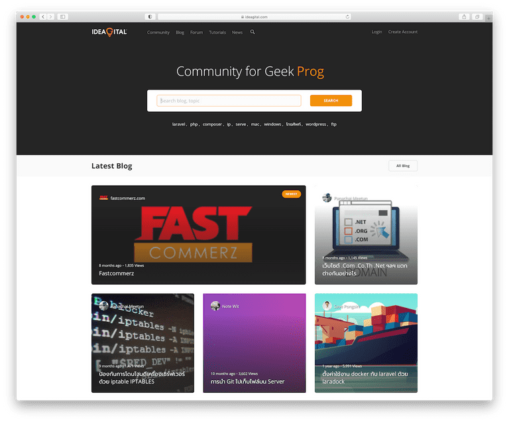Navigate to the Forum page
The height and width of the screenshot is (422, 509).
click(x=196, y=33)
